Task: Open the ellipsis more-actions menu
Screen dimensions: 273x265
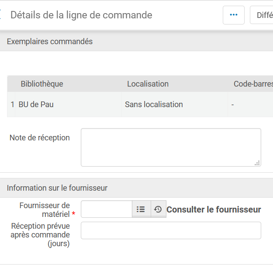Action: coord(234,15)
